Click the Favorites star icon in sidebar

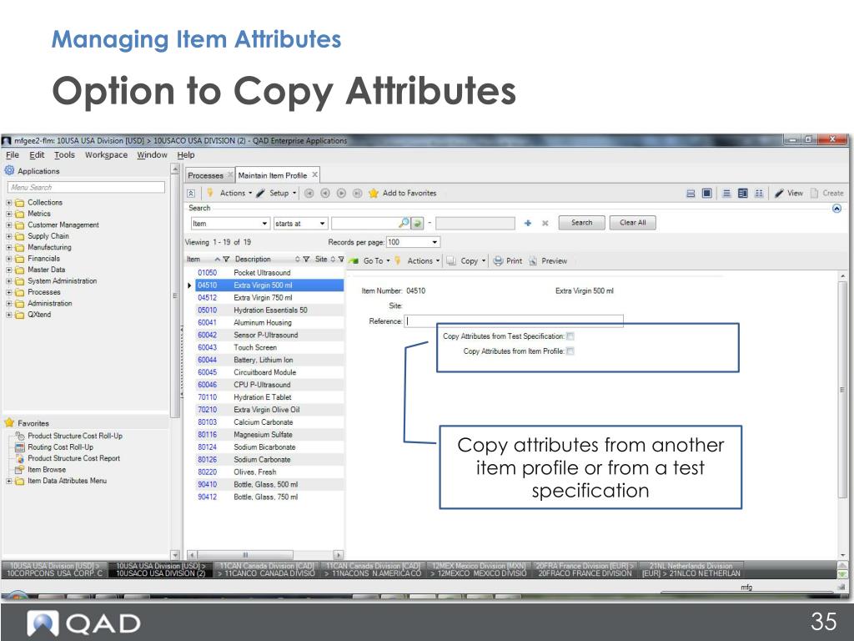coord(9,422)
